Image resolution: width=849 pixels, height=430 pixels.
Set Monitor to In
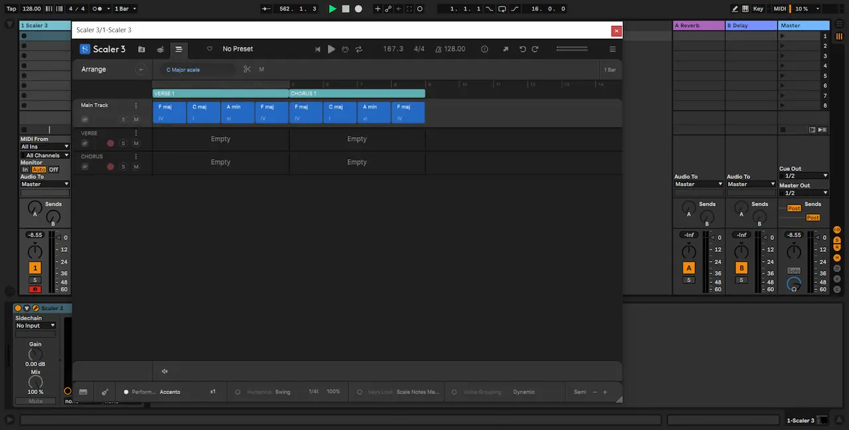coord(25,170)
